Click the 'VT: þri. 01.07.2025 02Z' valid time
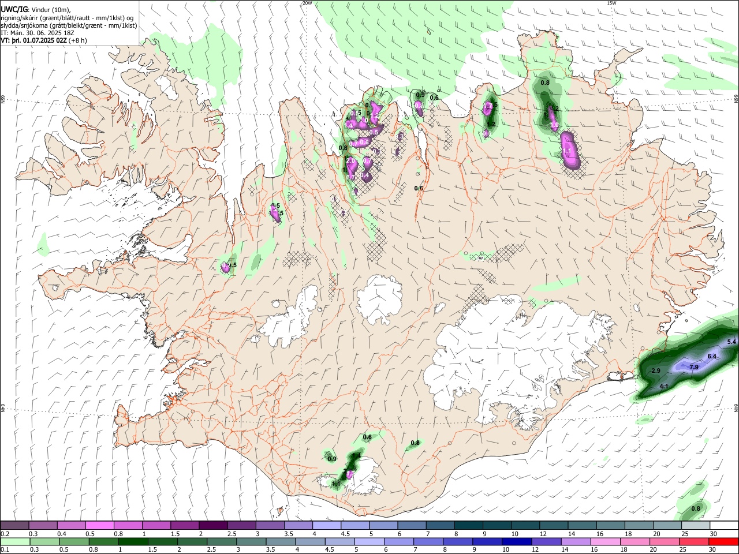Screen dimensions: 739x554 (33, 40)
